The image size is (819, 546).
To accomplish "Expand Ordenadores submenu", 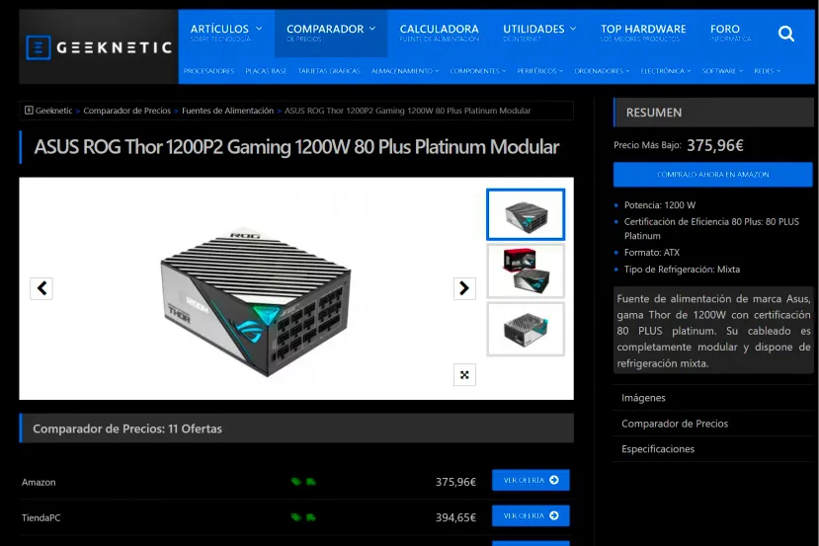I will [602, 71].
